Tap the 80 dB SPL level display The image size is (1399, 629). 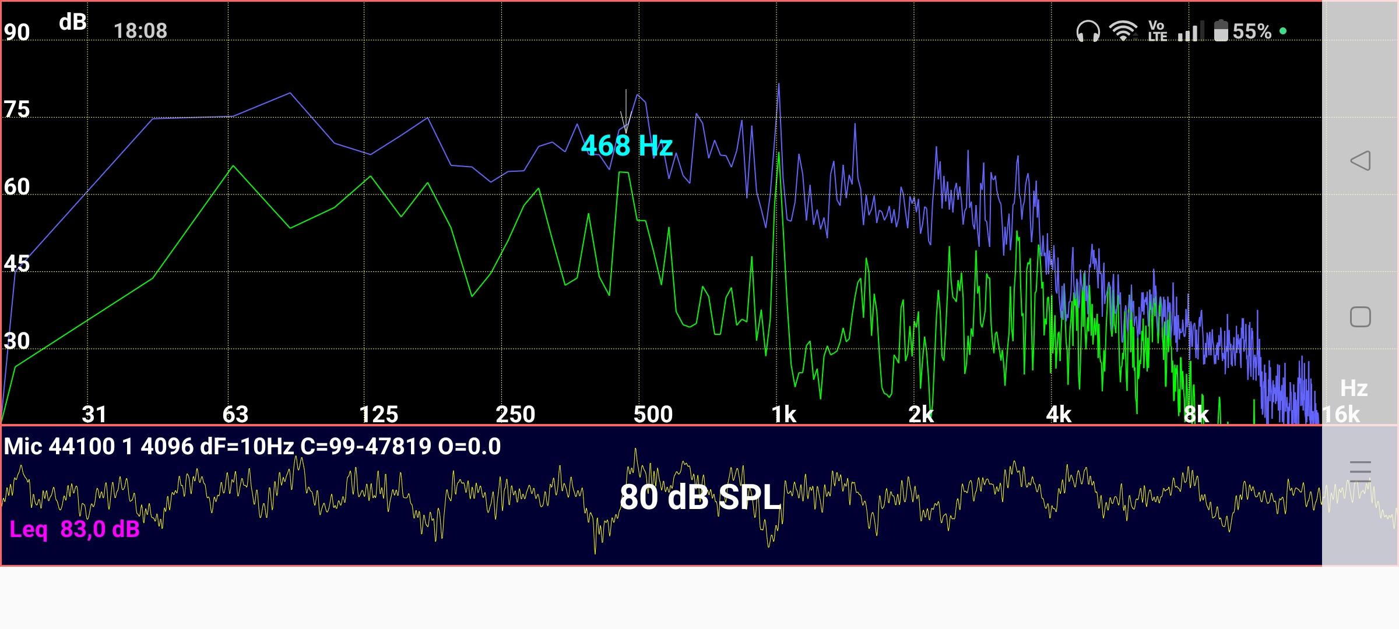699,497
